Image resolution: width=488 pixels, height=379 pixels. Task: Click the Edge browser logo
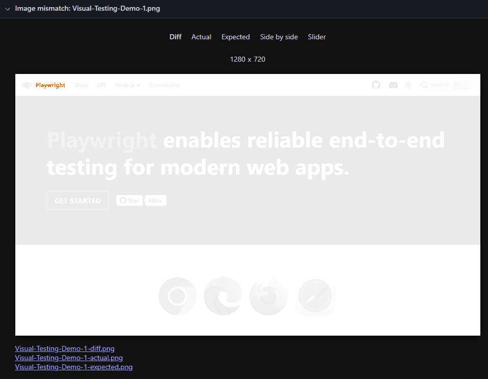click(x=223, y=296)
